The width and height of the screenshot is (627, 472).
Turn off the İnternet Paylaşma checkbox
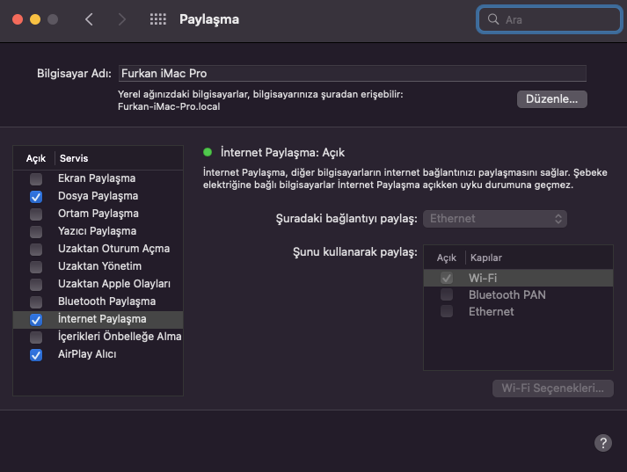click(x=36, y=320)
